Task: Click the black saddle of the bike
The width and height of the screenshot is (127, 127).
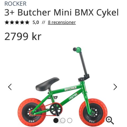Action: point(47,84)
